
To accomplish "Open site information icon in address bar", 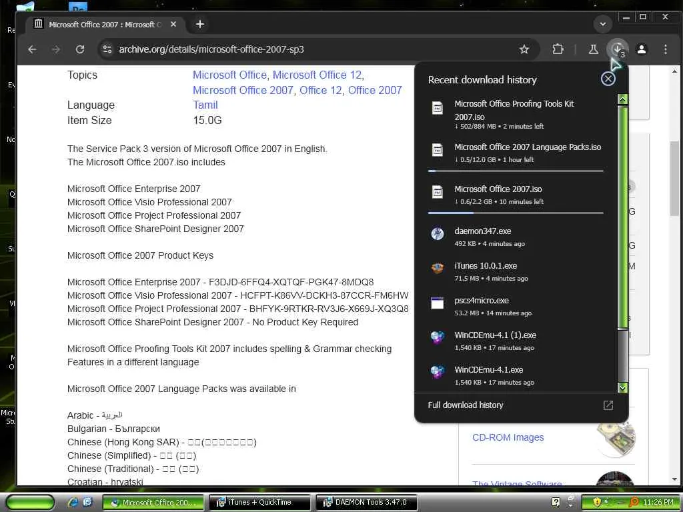I will [x=107, y=49].
